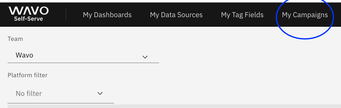Click the underline of the Platform filter field
The width and height of the screenshot is (341, 108).
click(61, 103)
